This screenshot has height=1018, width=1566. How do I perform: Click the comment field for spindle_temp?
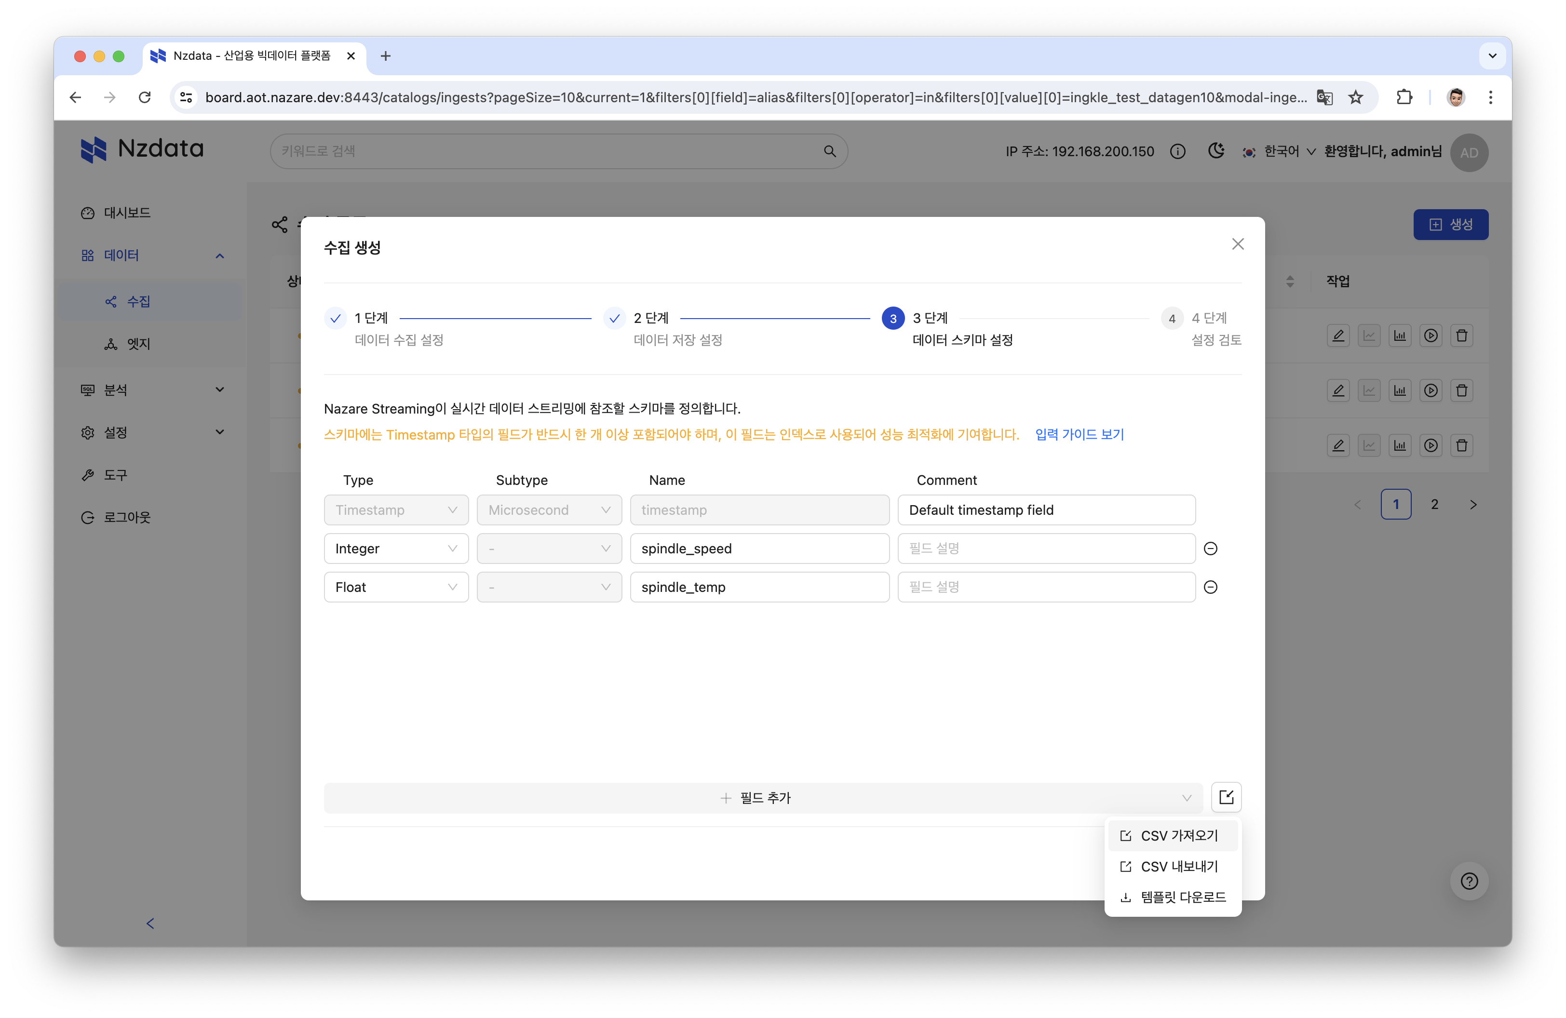pos(1046,587)
